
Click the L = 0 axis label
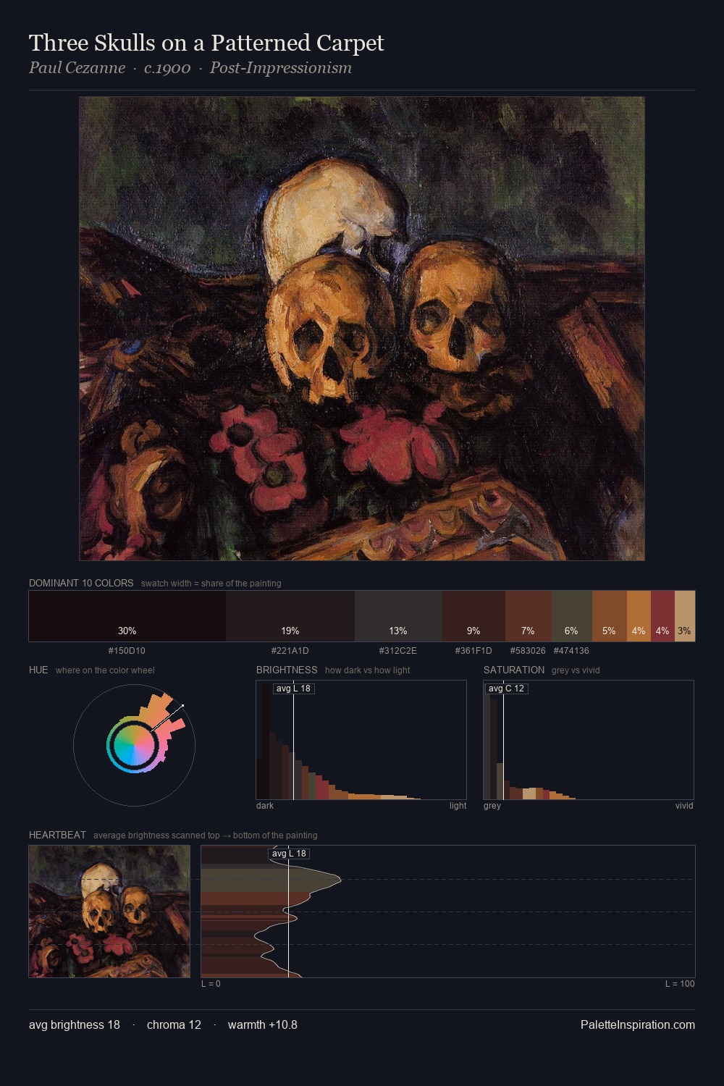pos(211,984)
